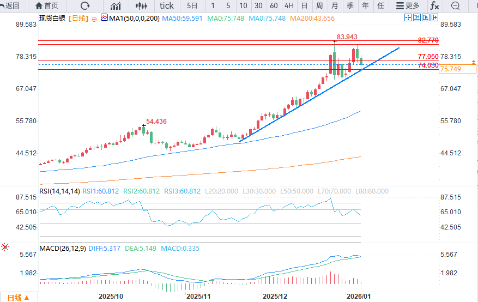Pick the 60 minute timeframe

[274, 6]
